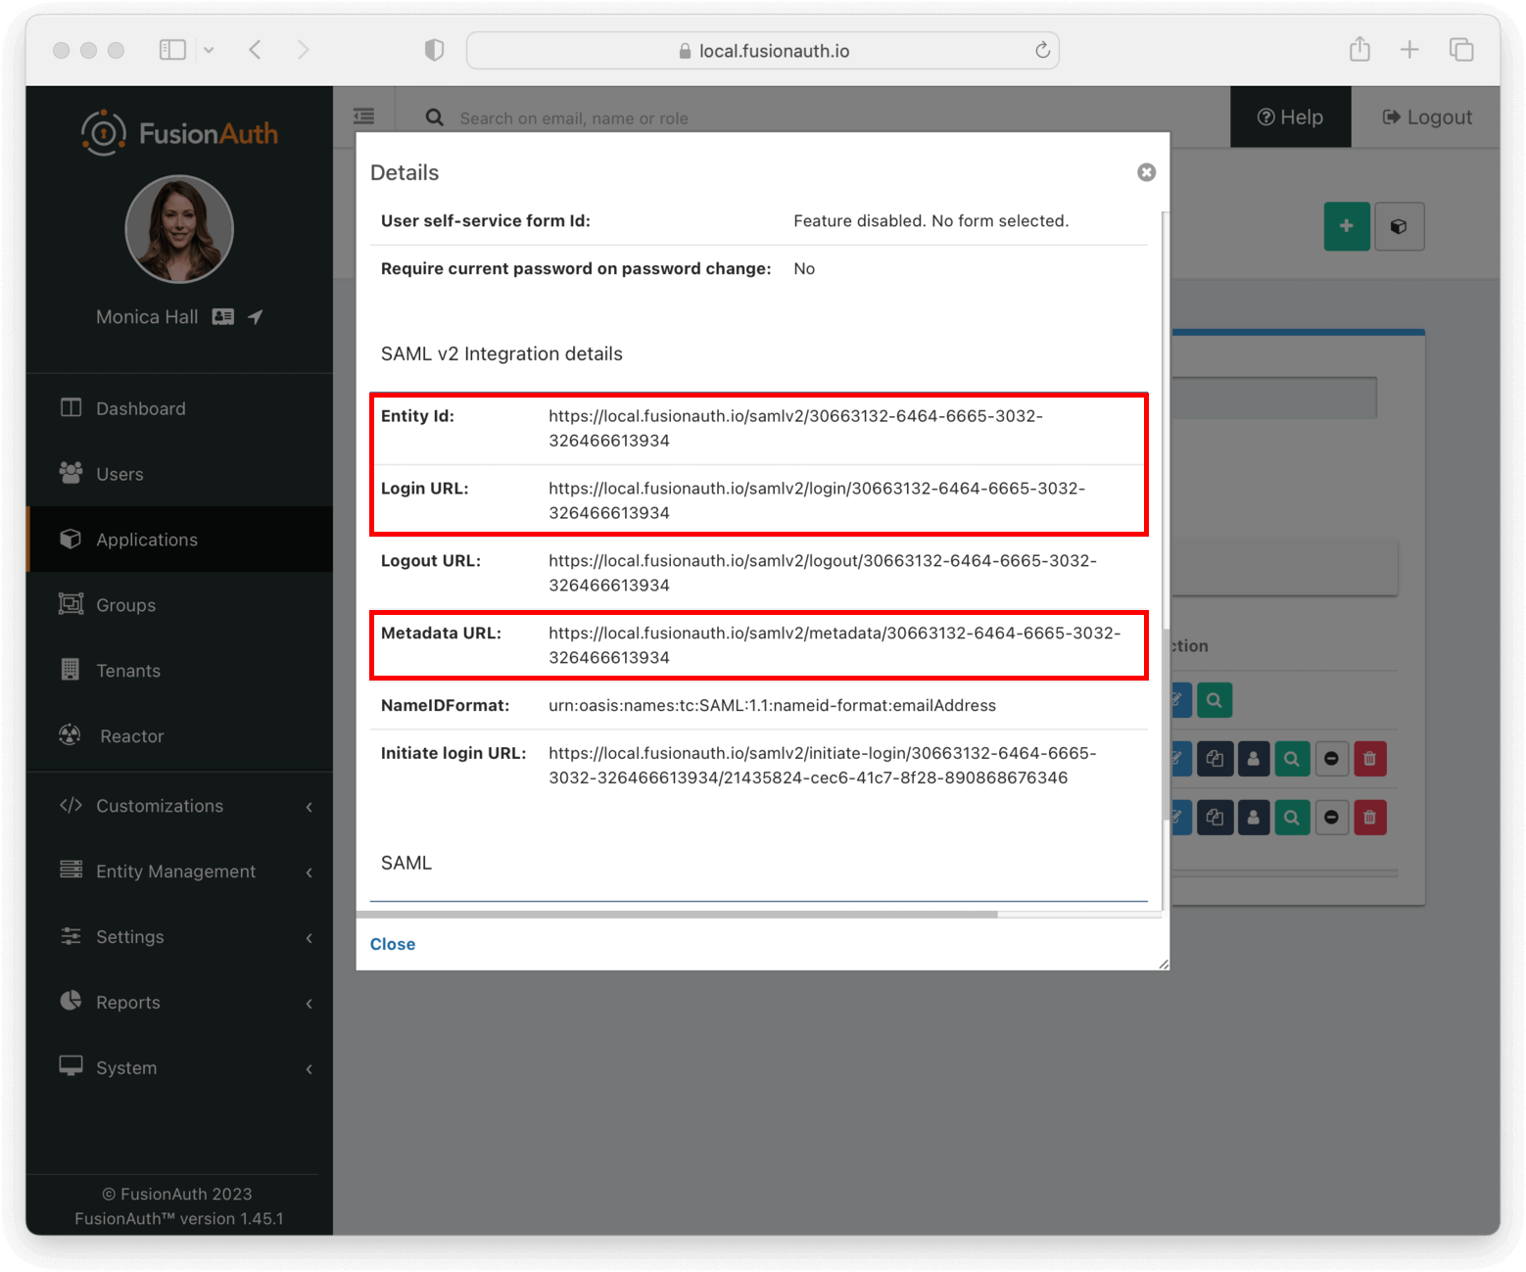The image size is (1526, 1272).
Task: Click the Tenants building icon in the sidebar
Action: (x=71, y=670)
